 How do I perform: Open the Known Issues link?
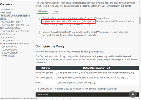7,56
